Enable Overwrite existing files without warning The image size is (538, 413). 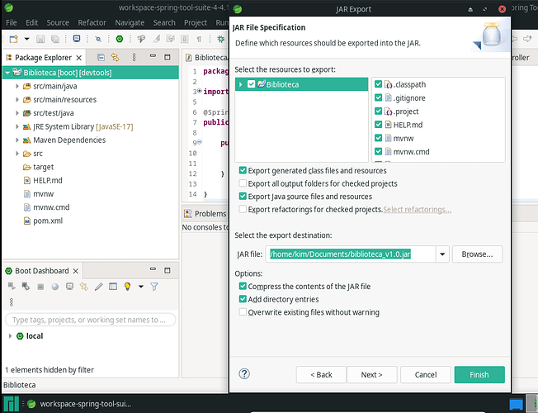(x=243, y=312)
